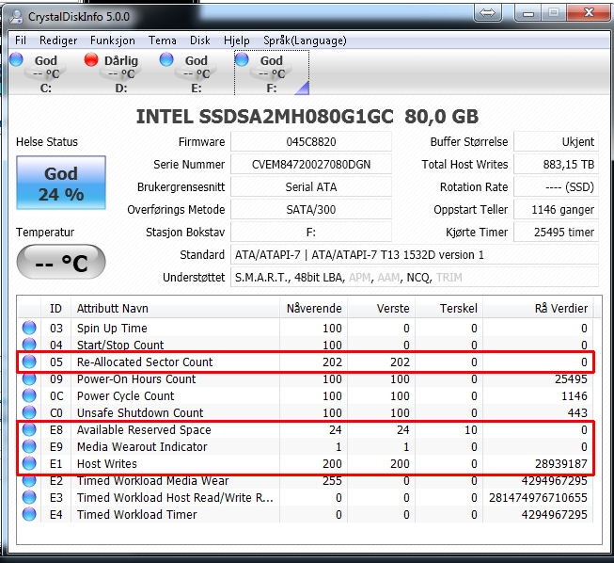Select the Media Wearout Indicator attribute name
This screenshot has width=614, height=563.
(x=142, y=446)
